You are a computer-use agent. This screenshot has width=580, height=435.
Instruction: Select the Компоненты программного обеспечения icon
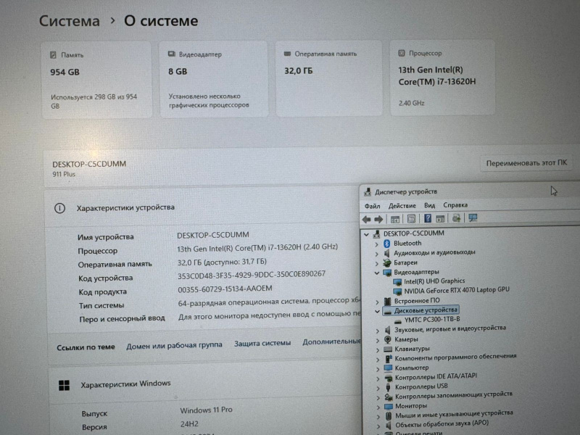point(388,358)
